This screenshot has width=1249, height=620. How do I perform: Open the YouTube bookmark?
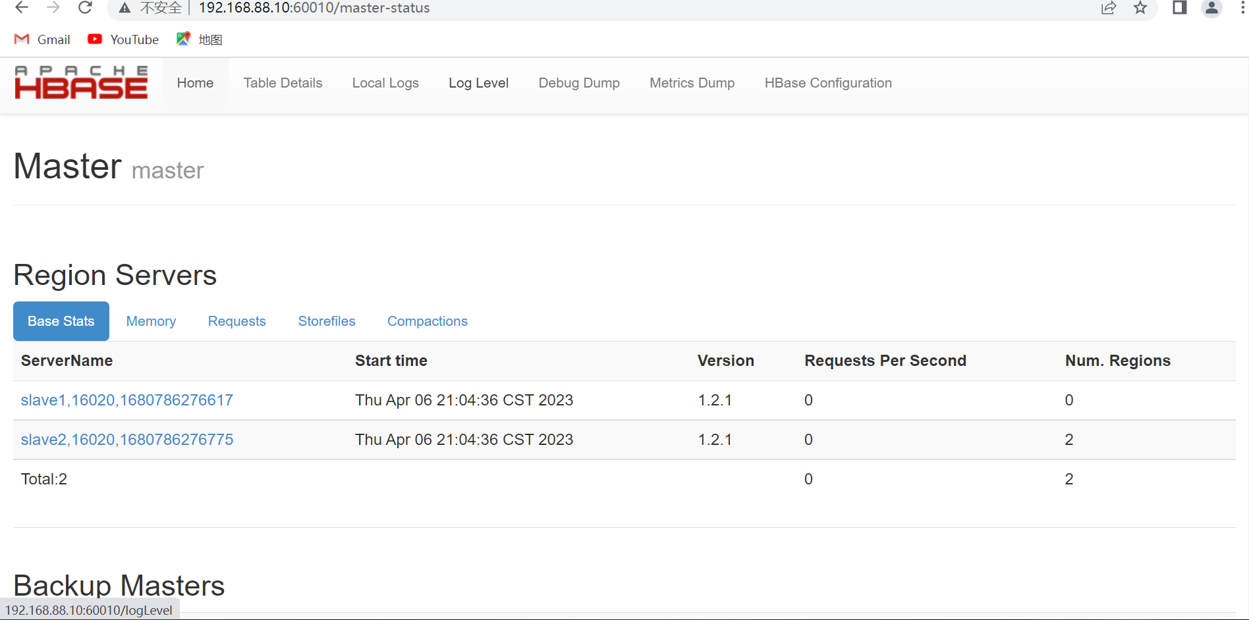coord(123,39)
